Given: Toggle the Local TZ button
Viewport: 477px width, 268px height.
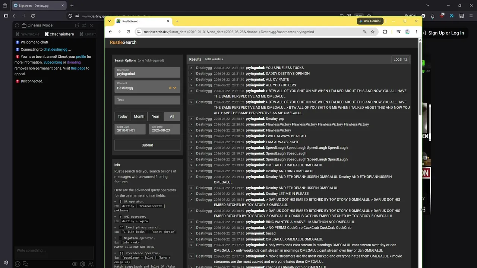Looking at the screenshot, I should [x=400, y=59].
